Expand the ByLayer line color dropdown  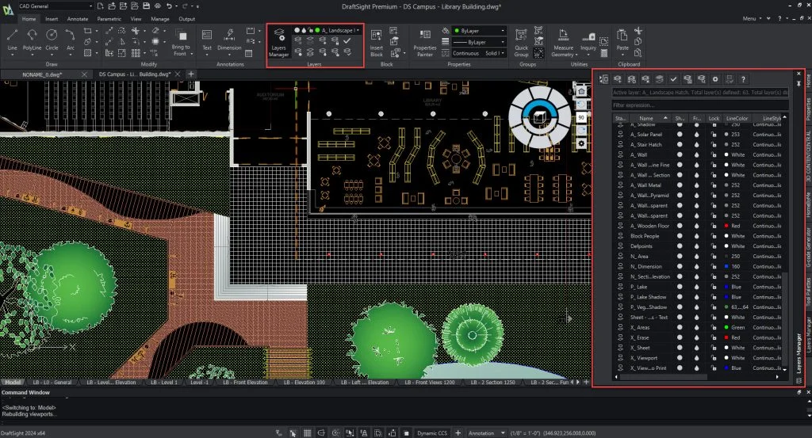477,30
